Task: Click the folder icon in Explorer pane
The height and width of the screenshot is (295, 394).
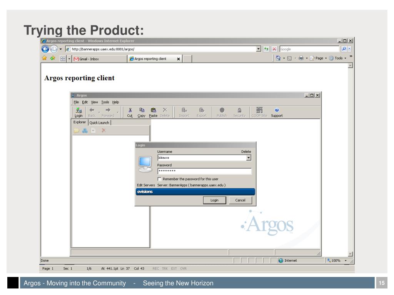Action: click(x=77, y=131)
